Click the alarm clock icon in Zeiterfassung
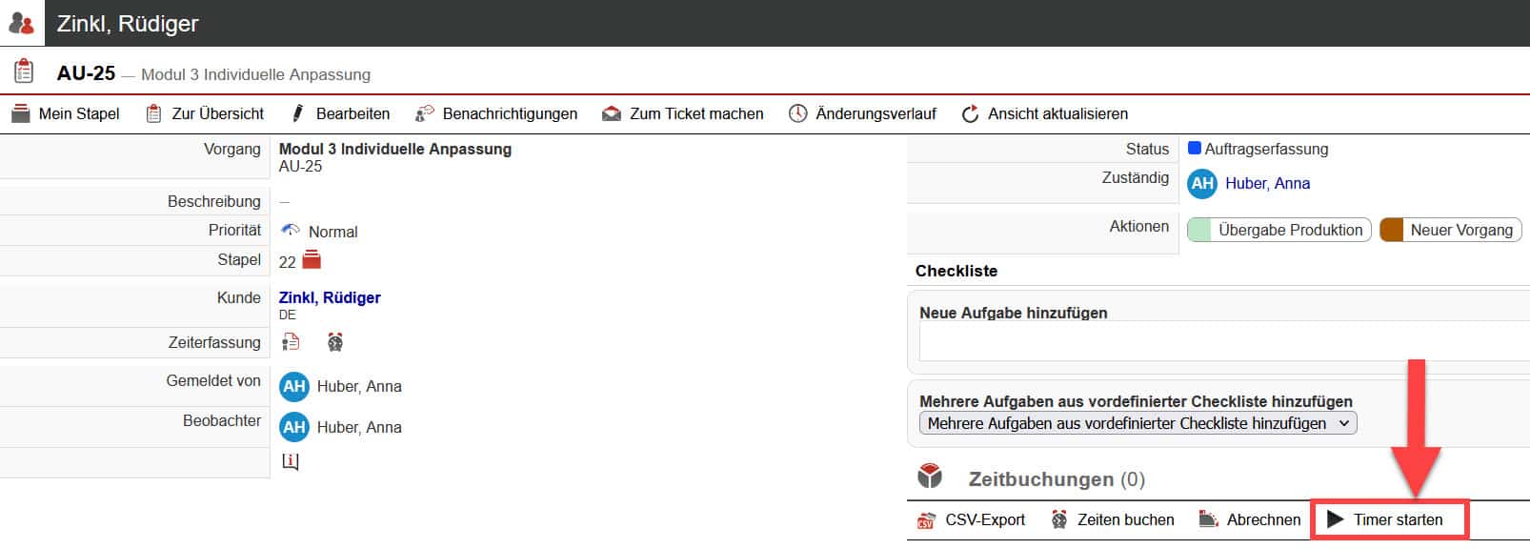Image resolution: width=1530 pixels, height=549 pixels. pyautogui.click(x=335, y=342)
